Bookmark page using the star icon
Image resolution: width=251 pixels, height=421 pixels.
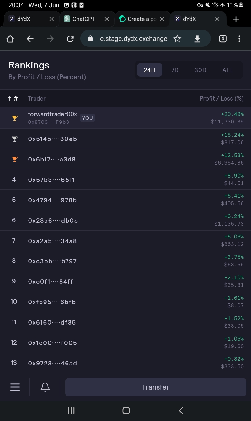coord(177,39)
